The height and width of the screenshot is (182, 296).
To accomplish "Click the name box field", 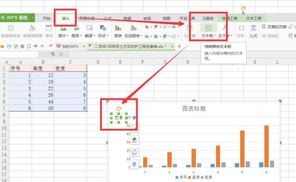I will pos(18,54).
